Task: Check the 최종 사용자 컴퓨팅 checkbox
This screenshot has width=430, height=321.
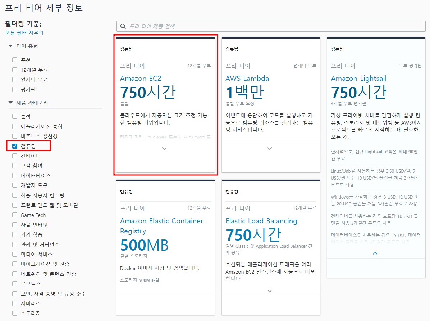Action: (15, 195)
